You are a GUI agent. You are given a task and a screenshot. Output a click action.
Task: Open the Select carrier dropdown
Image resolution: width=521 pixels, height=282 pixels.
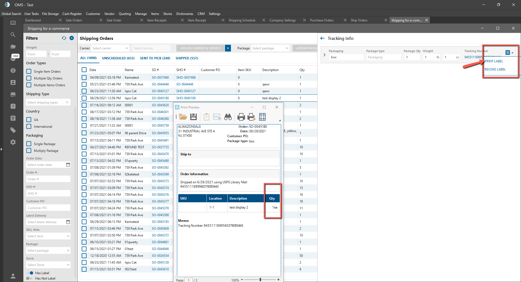point(110,48)
